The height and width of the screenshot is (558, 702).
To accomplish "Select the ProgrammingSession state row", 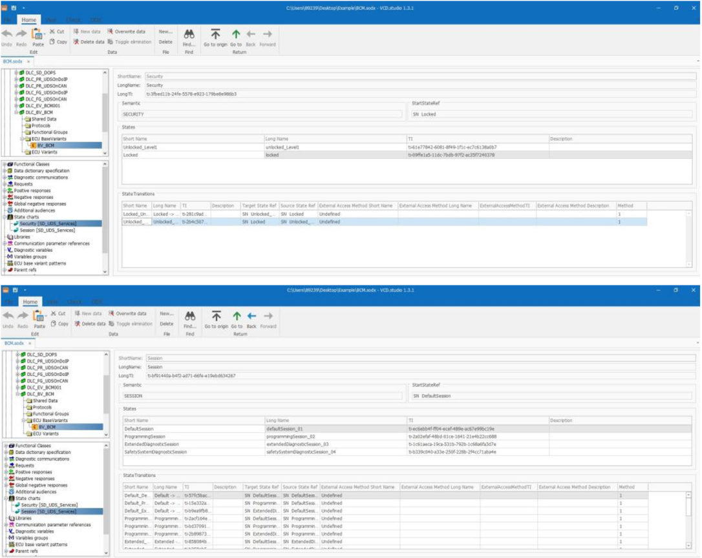I will coord(407,437).
